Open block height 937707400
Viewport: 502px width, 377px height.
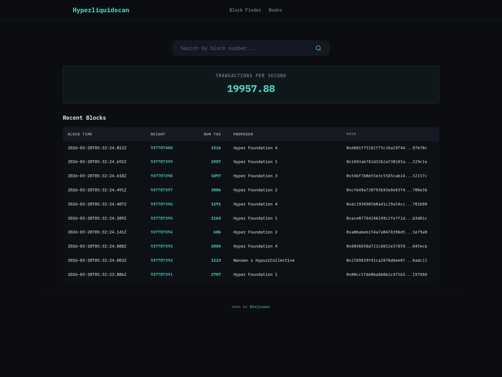click(162, 148)
